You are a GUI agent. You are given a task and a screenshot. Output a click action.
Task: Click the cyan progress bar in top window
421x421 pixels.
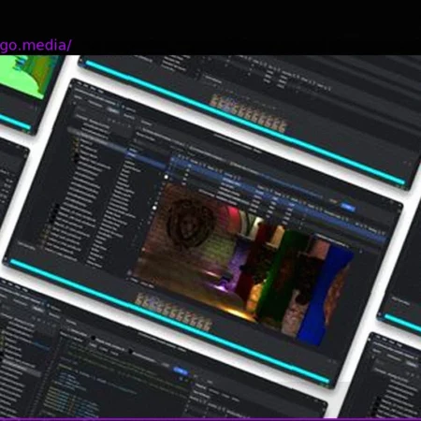245,123
